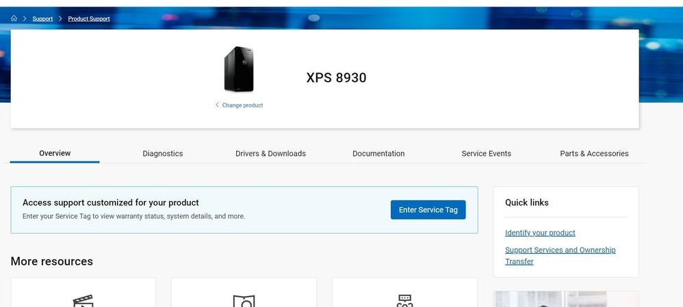Open the Identify your product link

(x=540, y=233)
